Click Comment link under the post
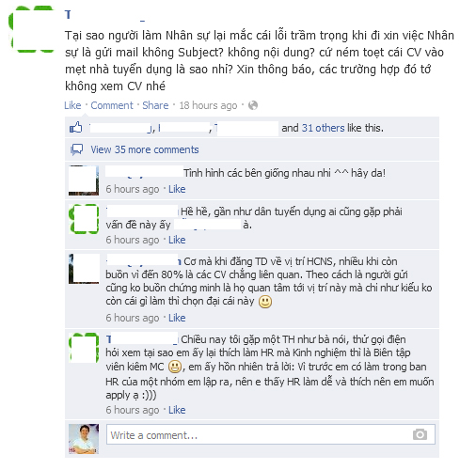Screen dimensions: 460x470 [x=112, y=105]
